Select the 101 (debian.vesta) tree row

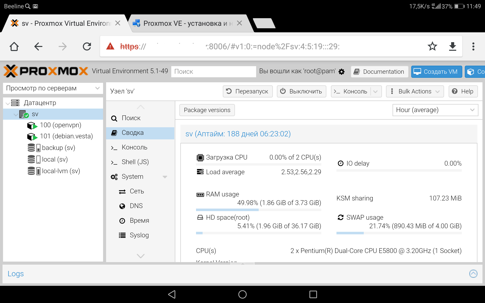(53, 136)
